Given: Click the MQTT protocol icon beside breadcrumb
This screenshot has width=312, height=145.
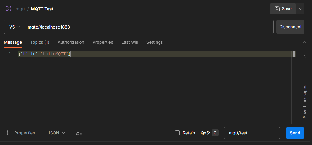Looking at the screenshot, I should [8, 9].
